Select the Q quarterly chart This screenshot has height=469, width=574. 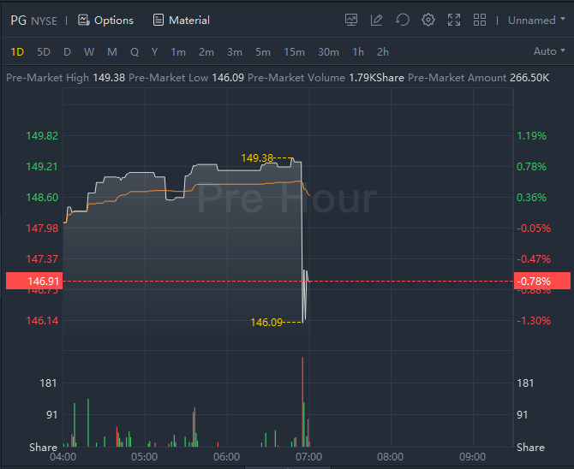(135, 52)
